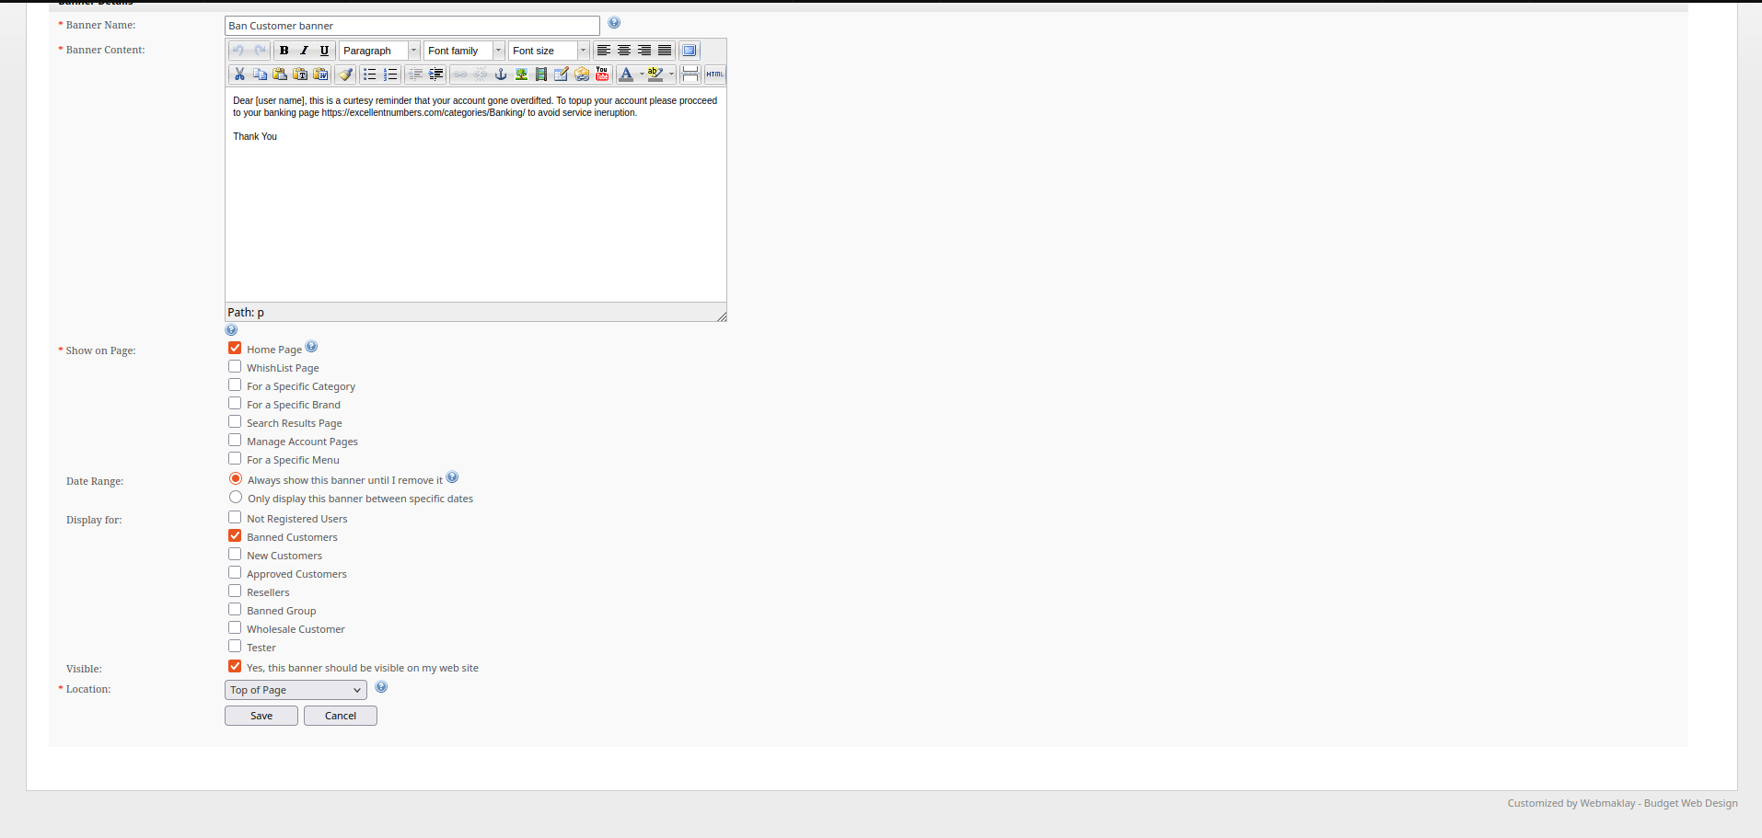
Task: Check the Approved Customers option
Action: click(235, 572)
